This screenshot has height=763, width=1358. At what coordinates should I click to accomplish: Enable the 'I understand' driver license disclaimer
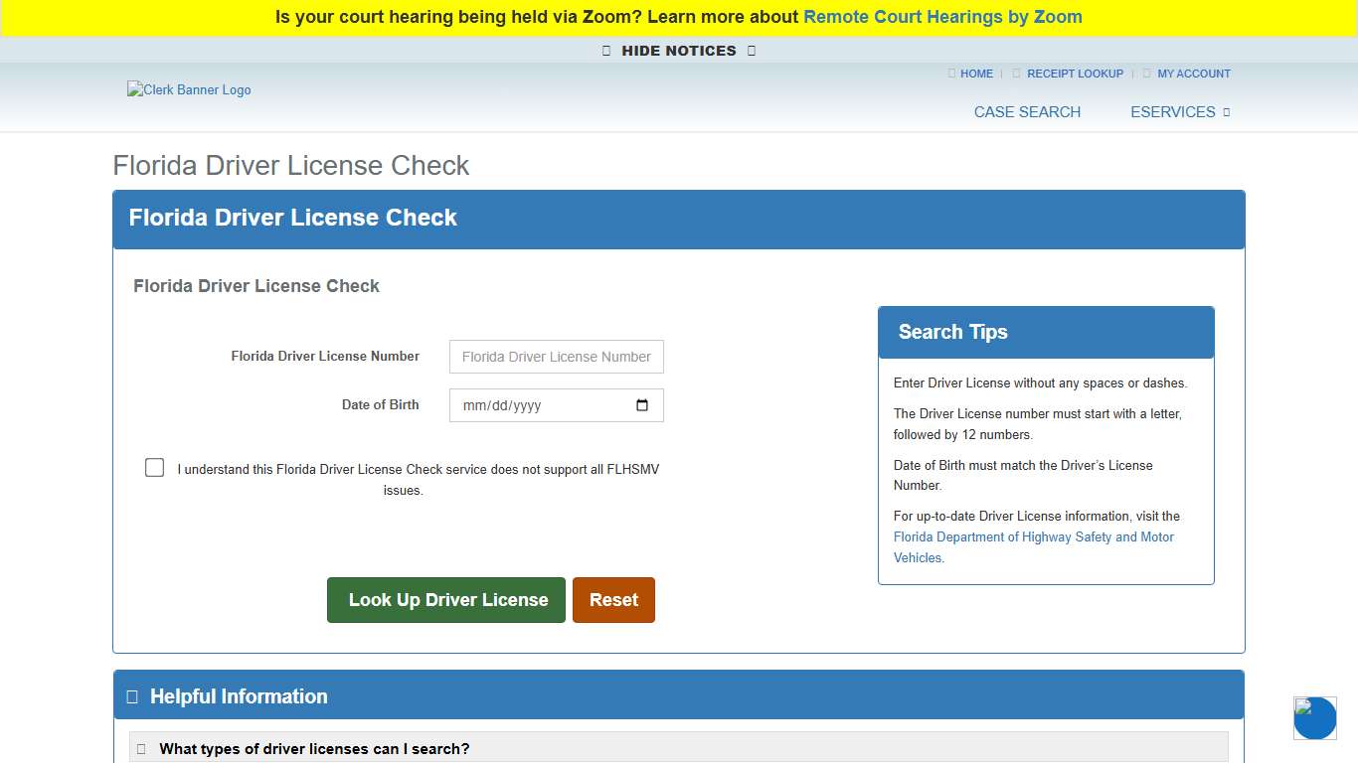pyautogui.click(x=154, y=467)
